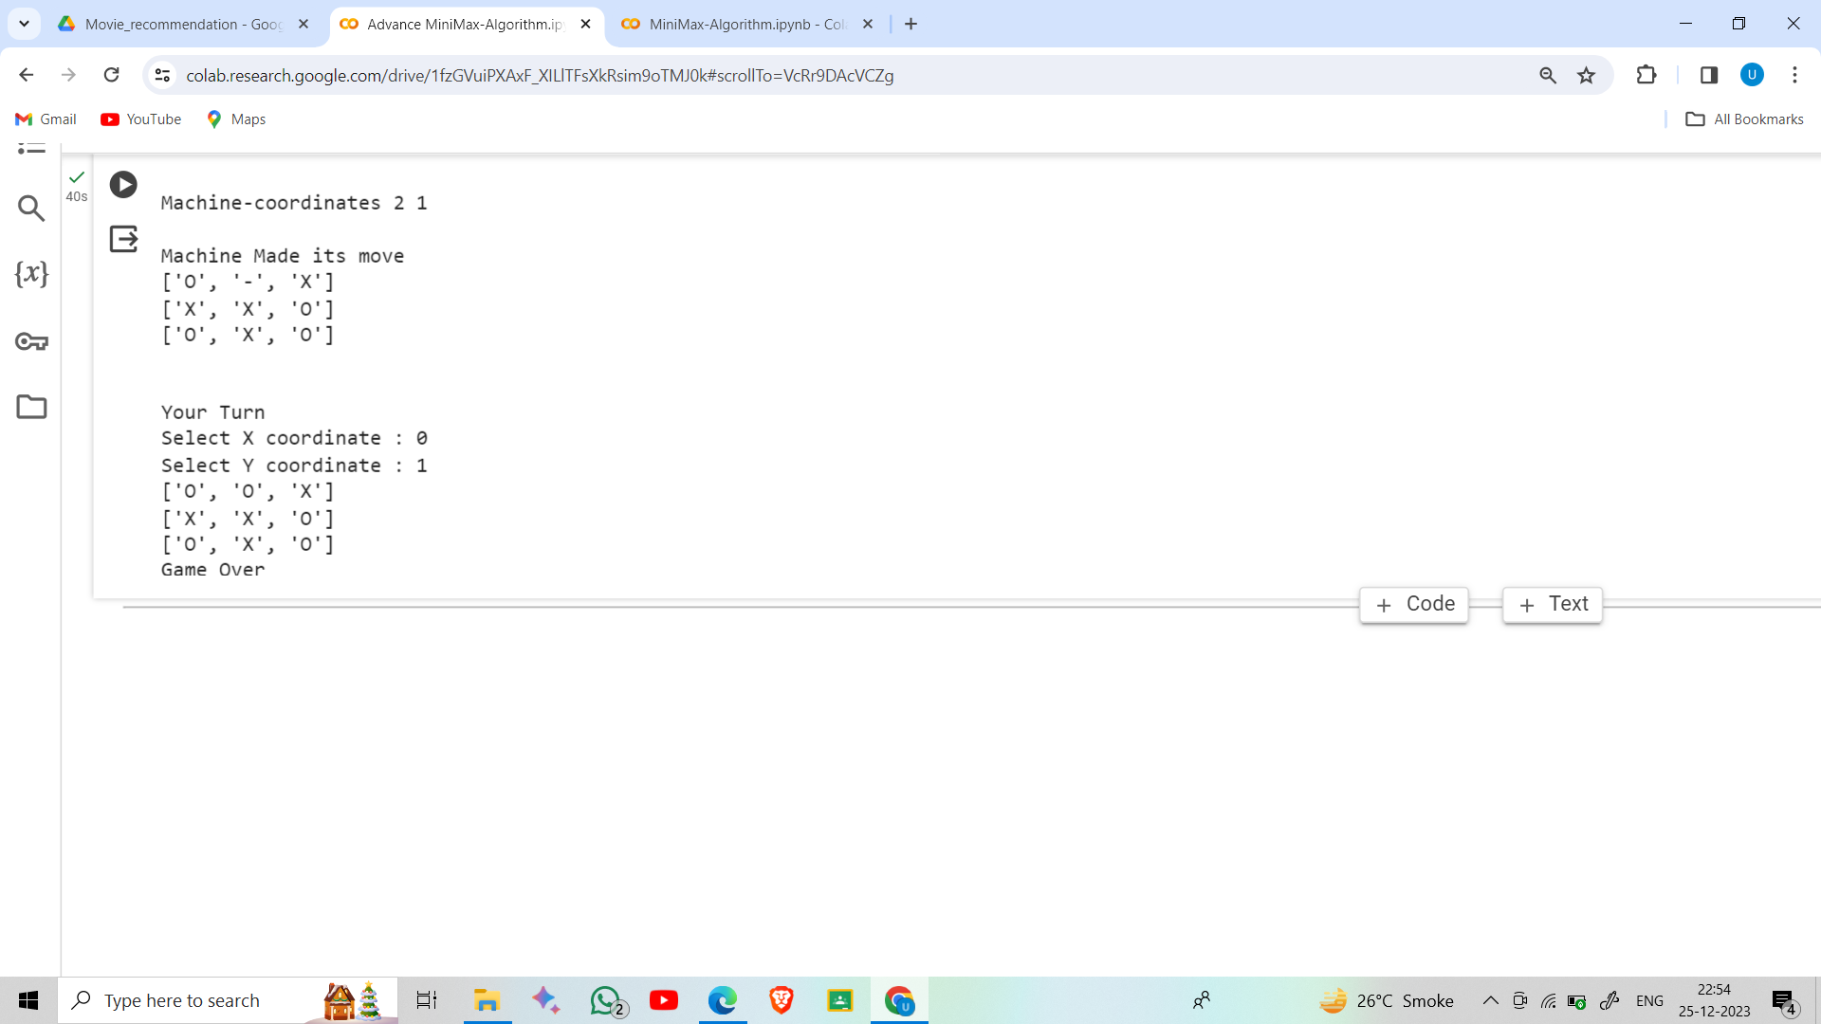Switch to Movie_recommendation tab
This screenshot has width=1821, height=1024.
click(183, 24)
